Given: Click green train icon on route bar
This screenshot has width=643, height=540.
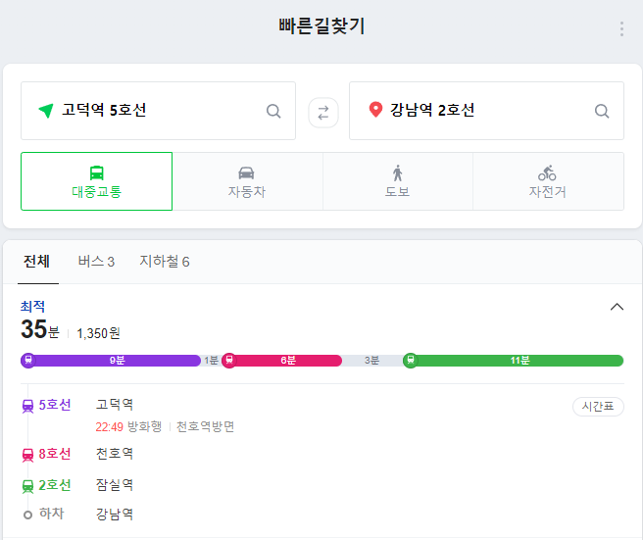Looking at the screenshot, I should 411,361.
